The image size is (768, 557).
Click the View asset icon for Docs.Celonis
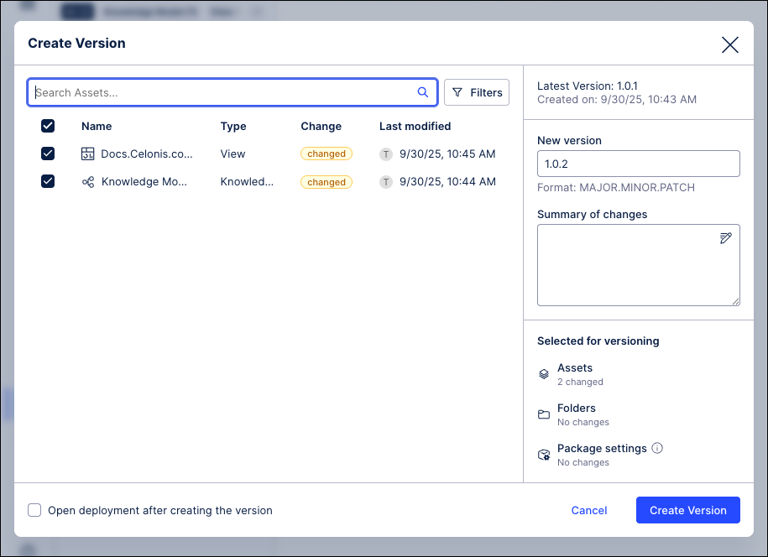click(x=88, y=154)
